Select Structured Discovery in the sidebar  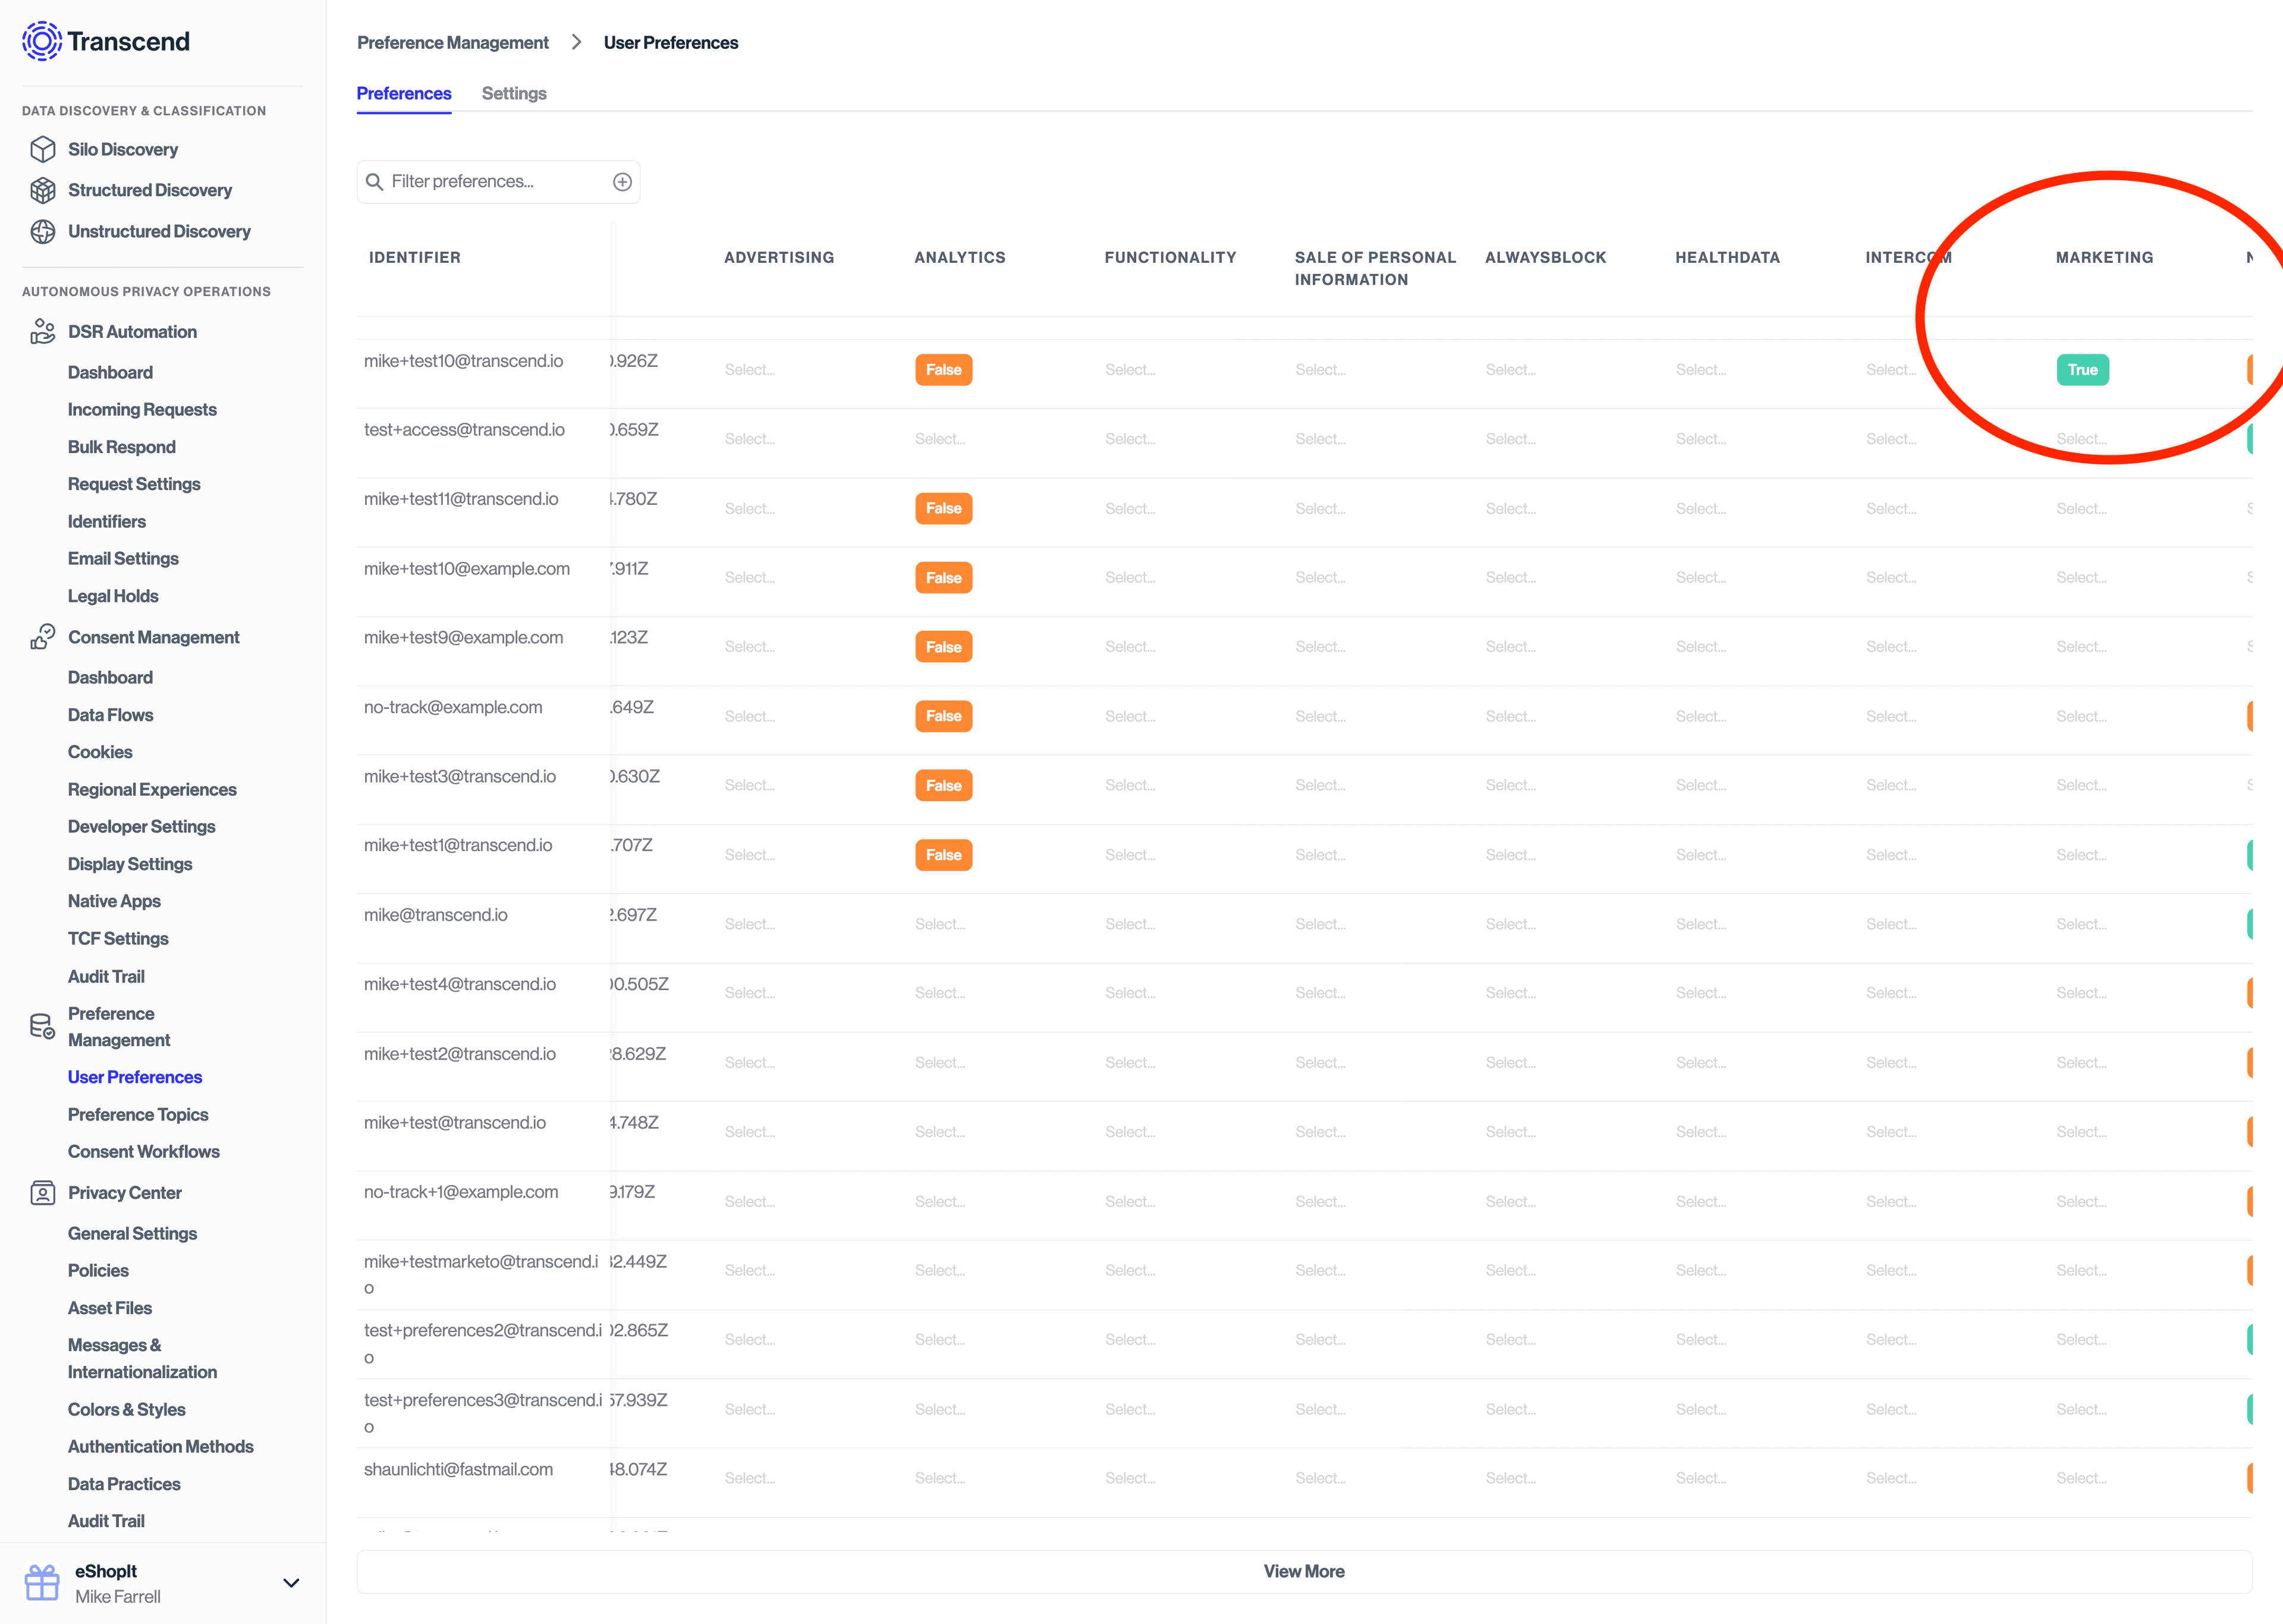150,190
